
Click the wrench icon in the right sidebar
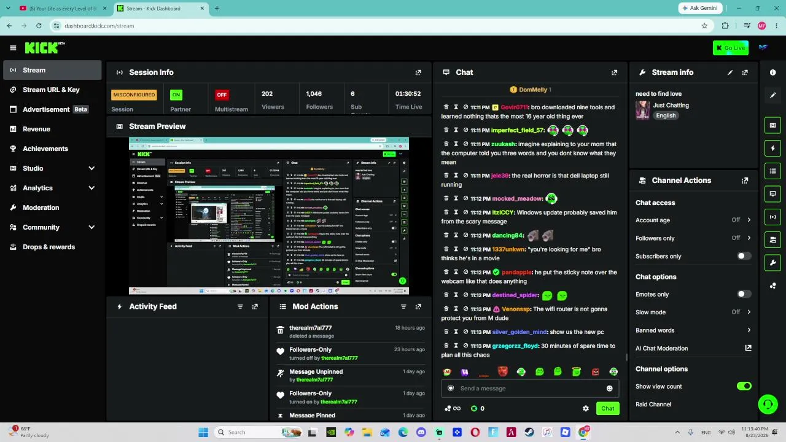(x=772, y=263)
